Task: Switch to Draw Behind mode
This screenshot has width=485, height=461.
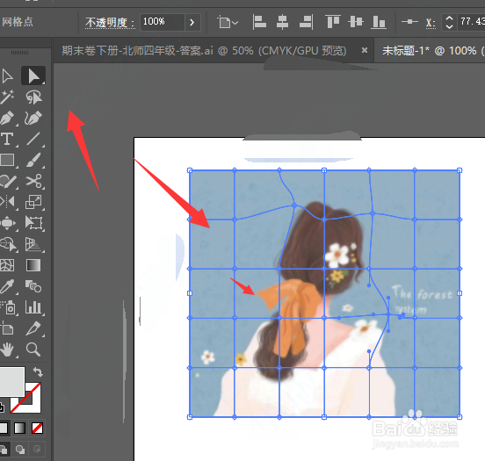Action: (20, 450)
